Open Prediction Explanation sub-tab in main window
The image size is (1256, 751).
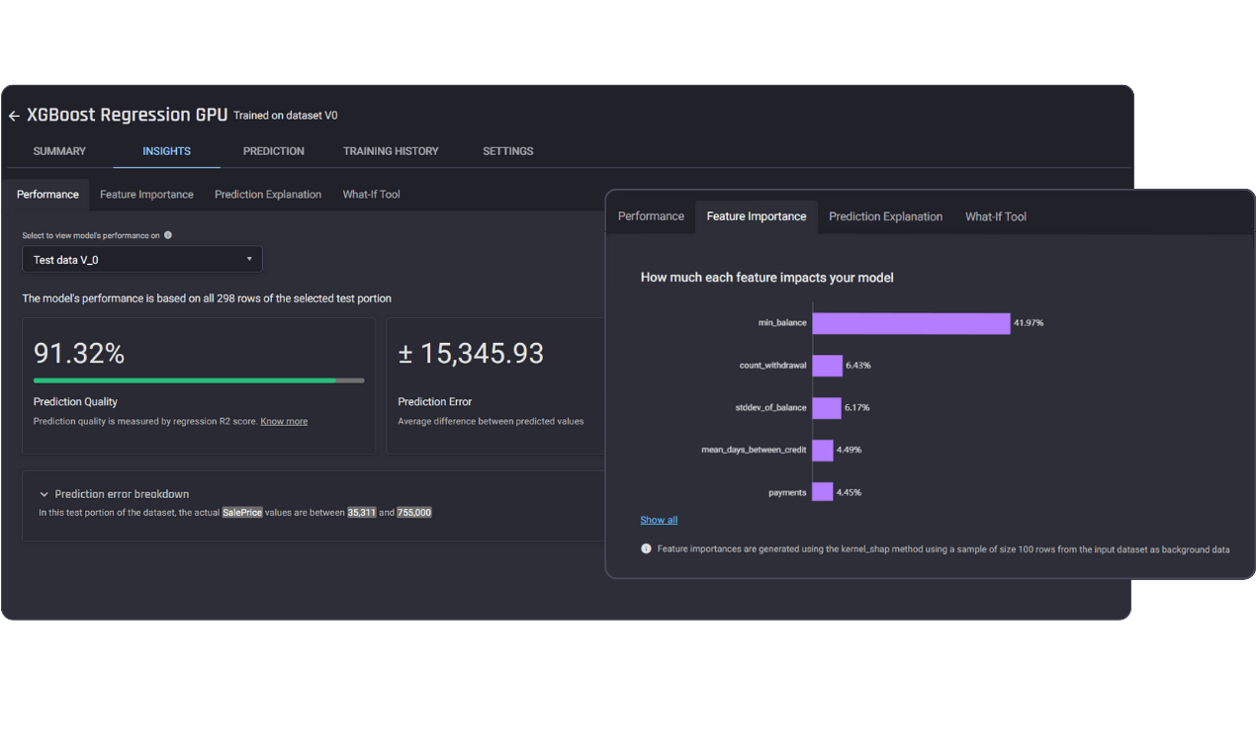[x=268, y=195]
